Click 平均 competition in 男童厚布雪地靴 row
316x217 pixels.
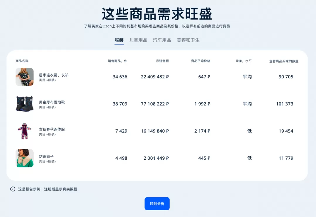[247, 104]
